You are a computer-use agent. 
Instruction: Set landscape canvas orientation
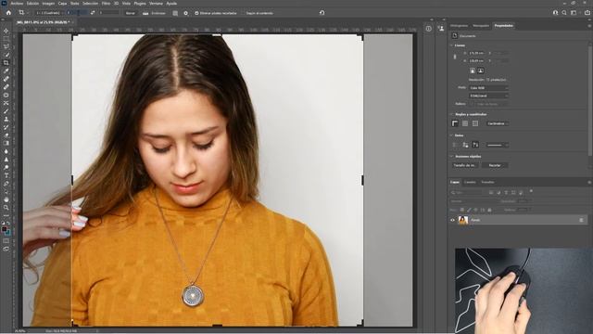(x=480, y=71)
